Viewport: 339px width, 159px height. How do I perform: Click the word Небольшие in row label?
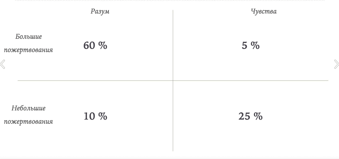[x=28, y=108]
